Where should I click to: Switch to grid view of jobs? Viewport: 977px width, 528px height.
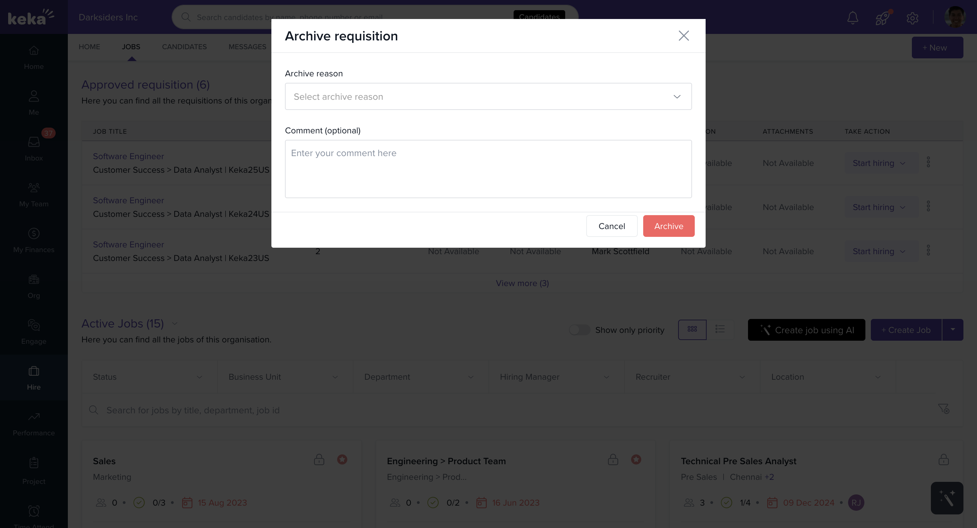[692, 329]
